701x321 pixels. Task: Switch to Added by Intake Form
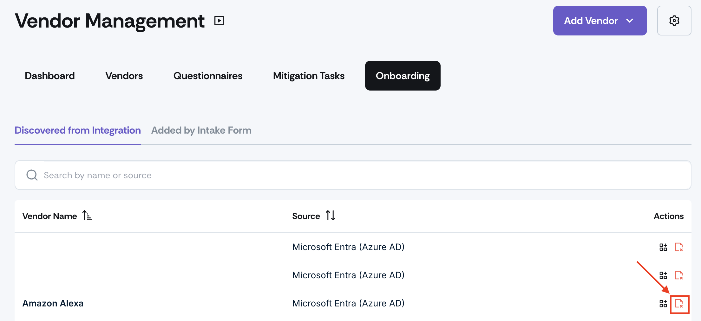click(201, 130)
